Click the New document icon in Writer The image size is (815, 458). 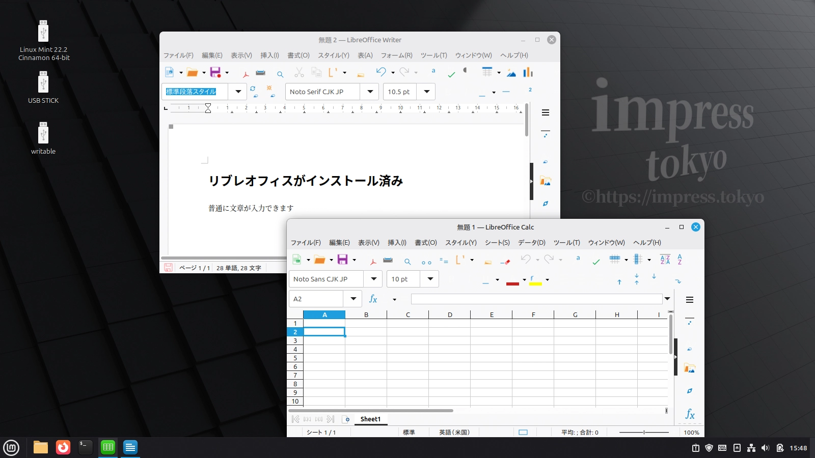170,72
